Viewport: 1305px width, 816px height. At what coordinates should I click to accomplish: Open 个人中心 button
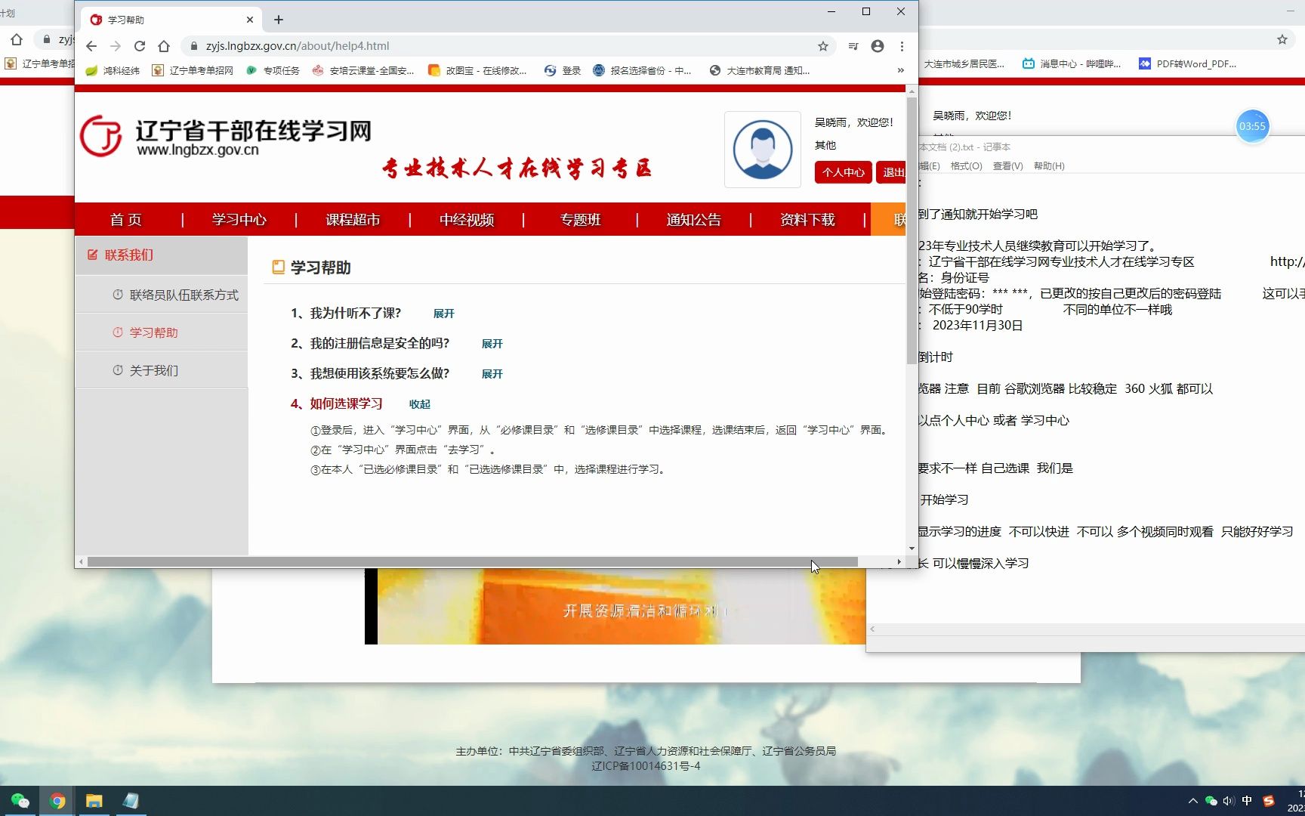[844, 172]
